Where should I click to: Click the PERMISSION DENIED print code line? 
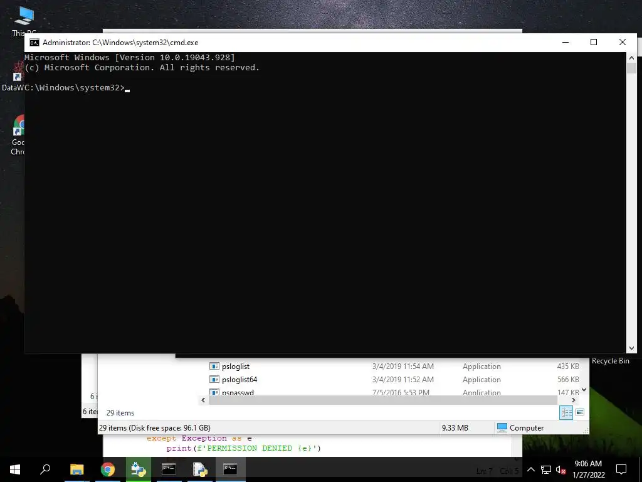tap(244, 448)
